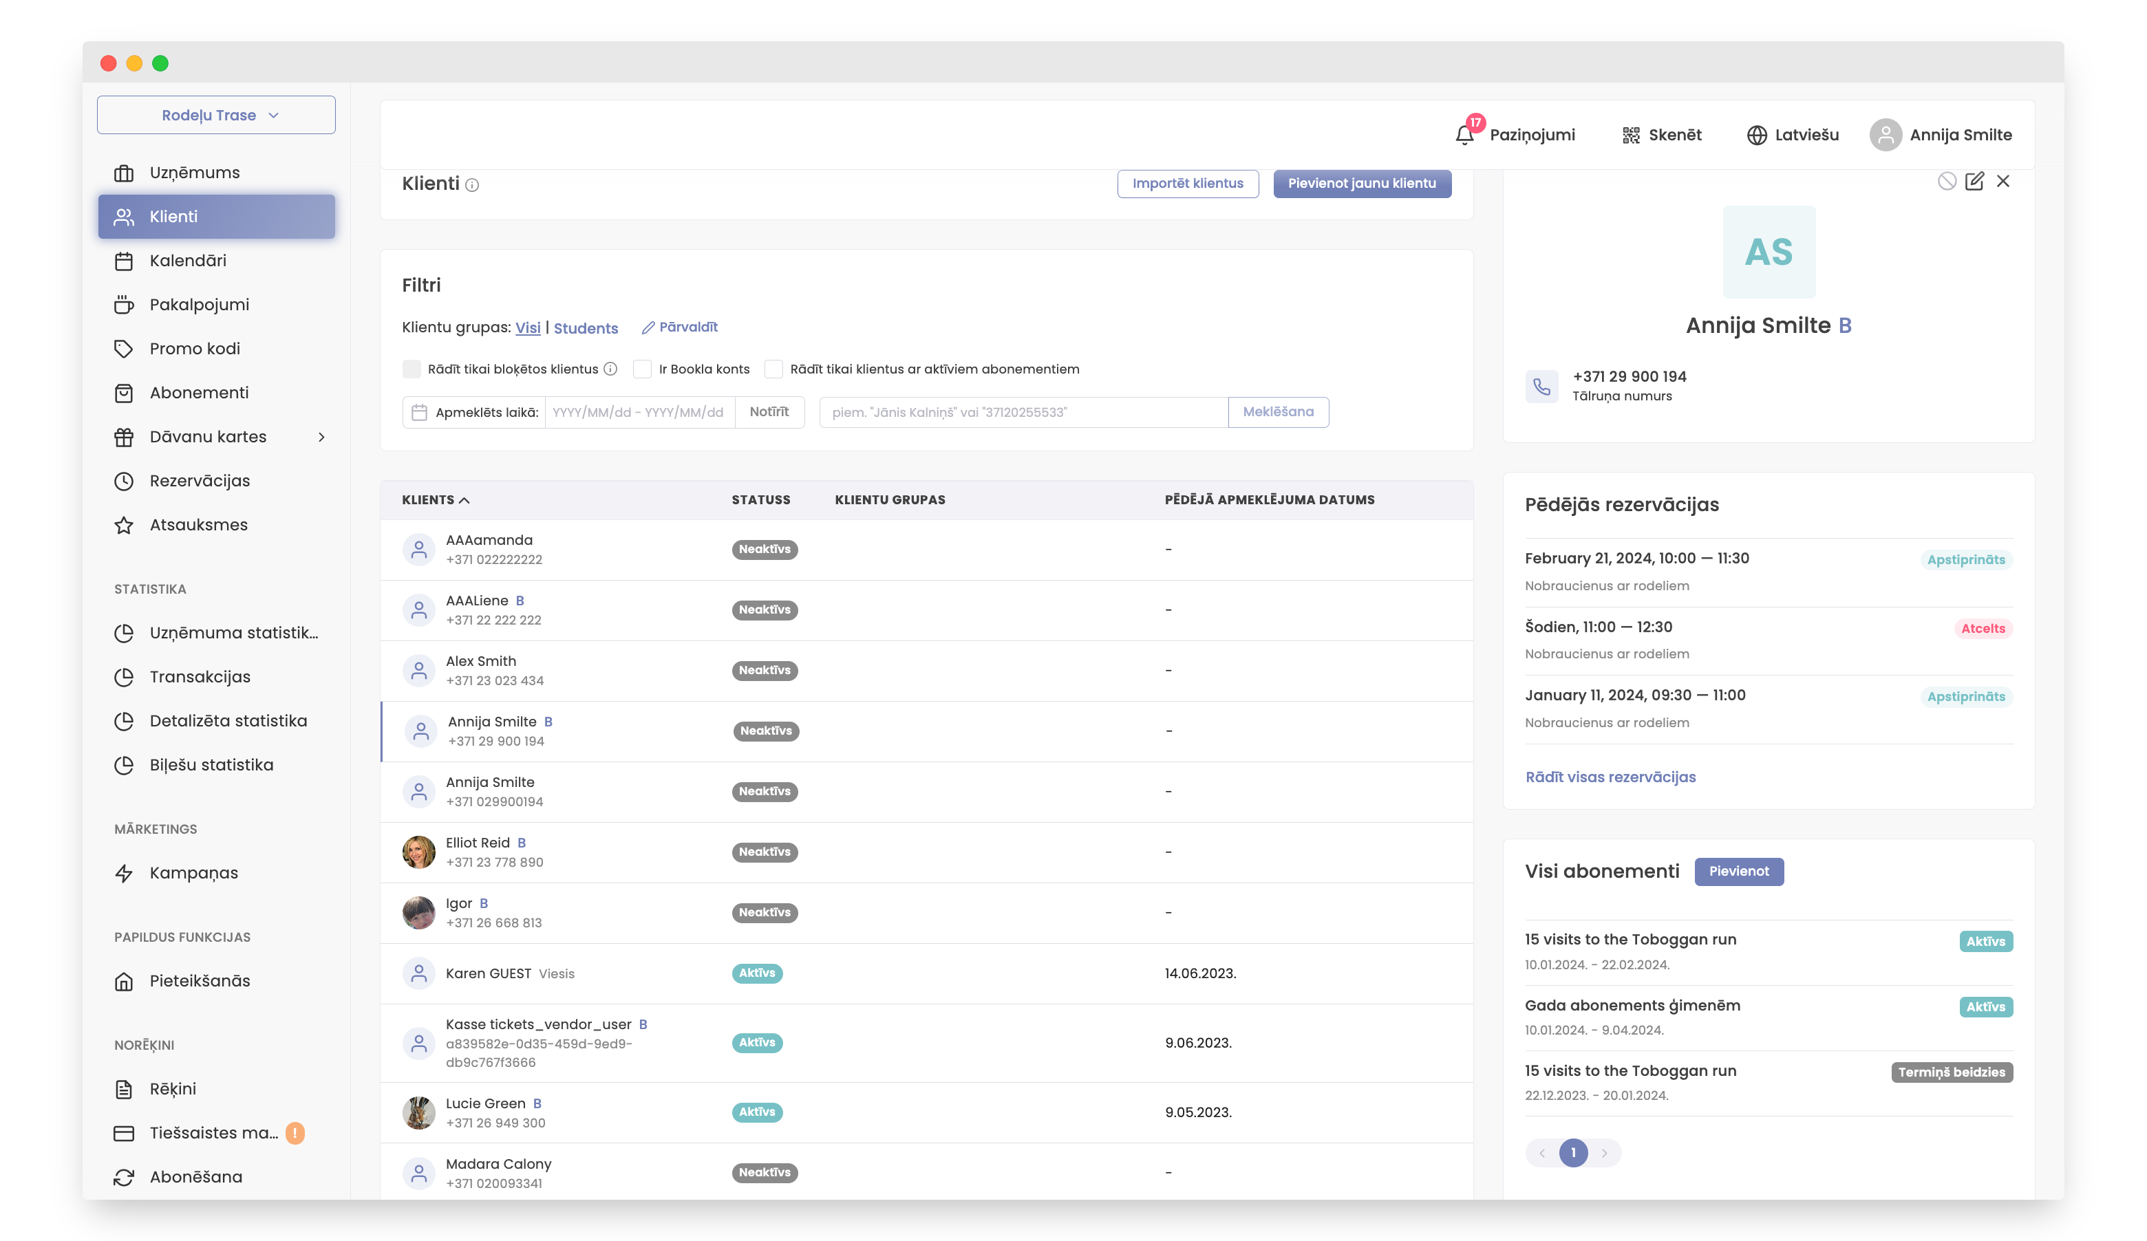Expand the Dāvanu kartes submenu
The height and width of the screenshot is (1241, 2147).
point(321,437)
